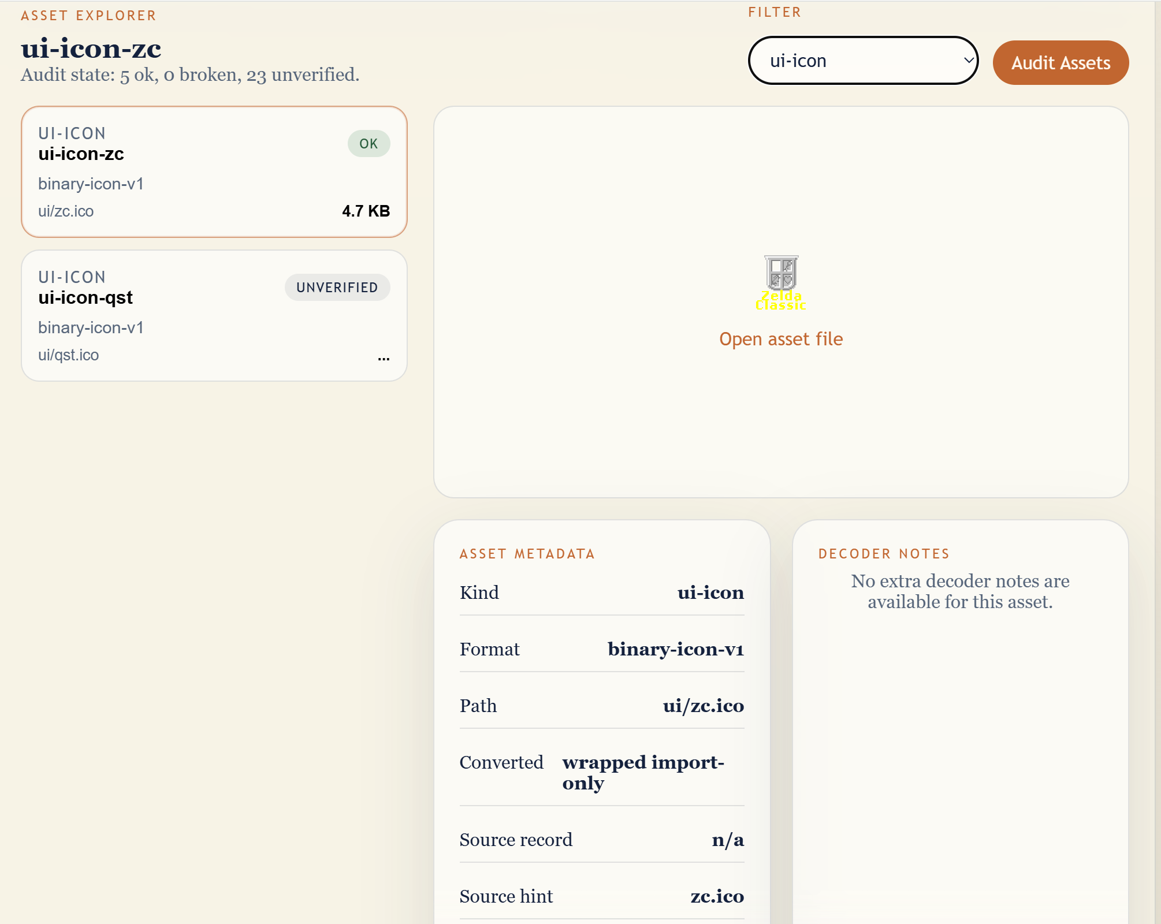This screenshot has width=1161, height=924.
Task: Click the Source record value n/a
Action: (728, 840)
